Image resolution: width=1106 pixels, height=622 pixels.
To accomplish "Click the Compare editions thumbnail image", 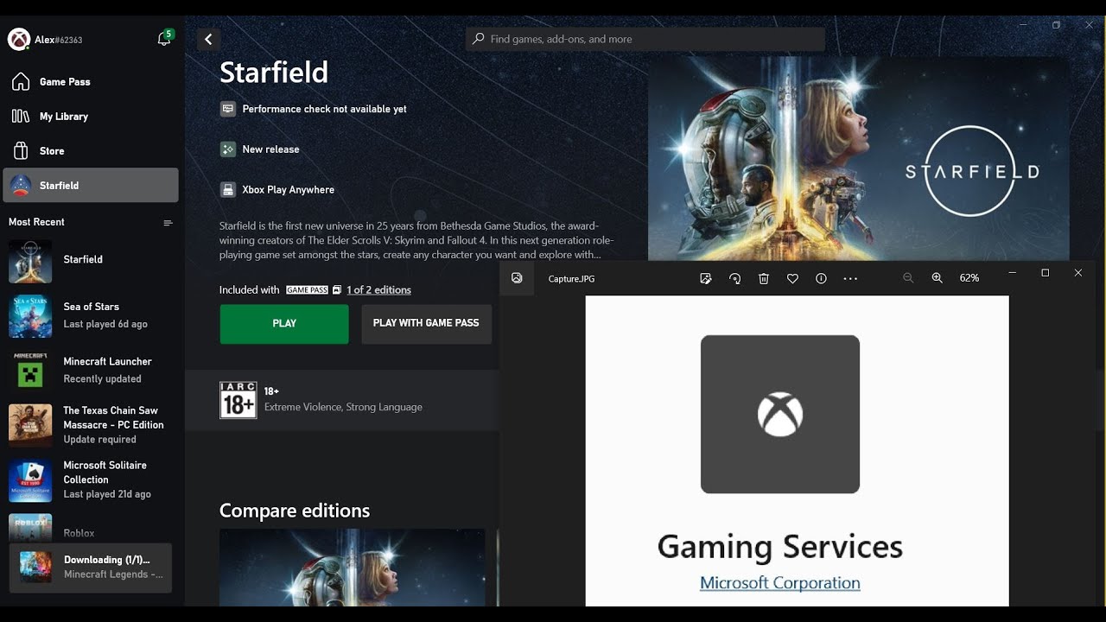I will pos(352,568).
